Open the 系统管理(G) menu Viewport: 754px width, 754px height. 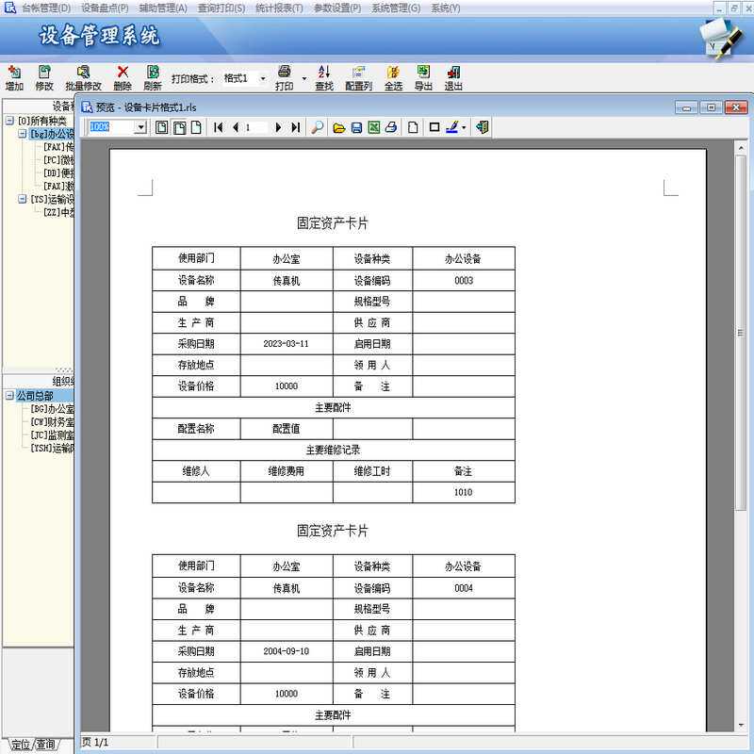(396, 8)
